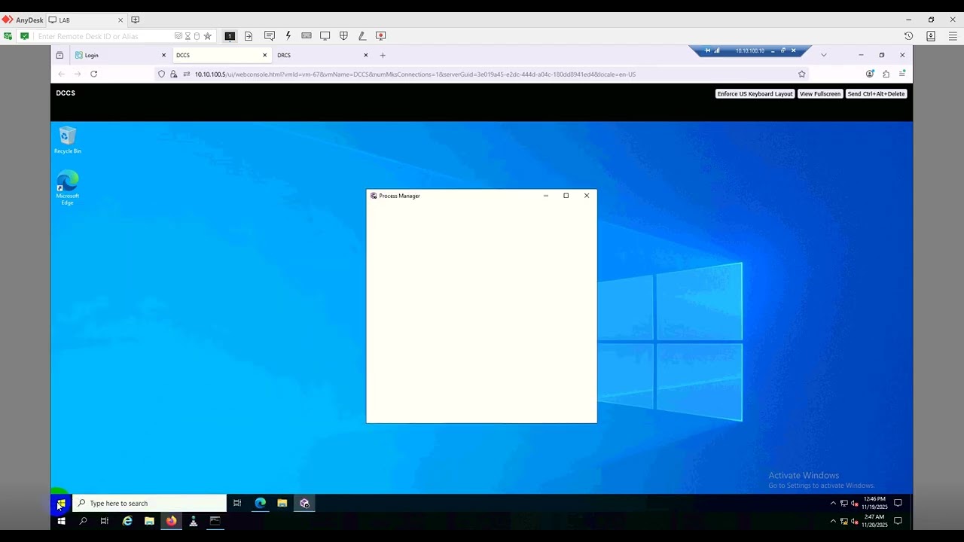Pin the remote desktop connection bar
This screenshot has height=542, width=964.
707,50
